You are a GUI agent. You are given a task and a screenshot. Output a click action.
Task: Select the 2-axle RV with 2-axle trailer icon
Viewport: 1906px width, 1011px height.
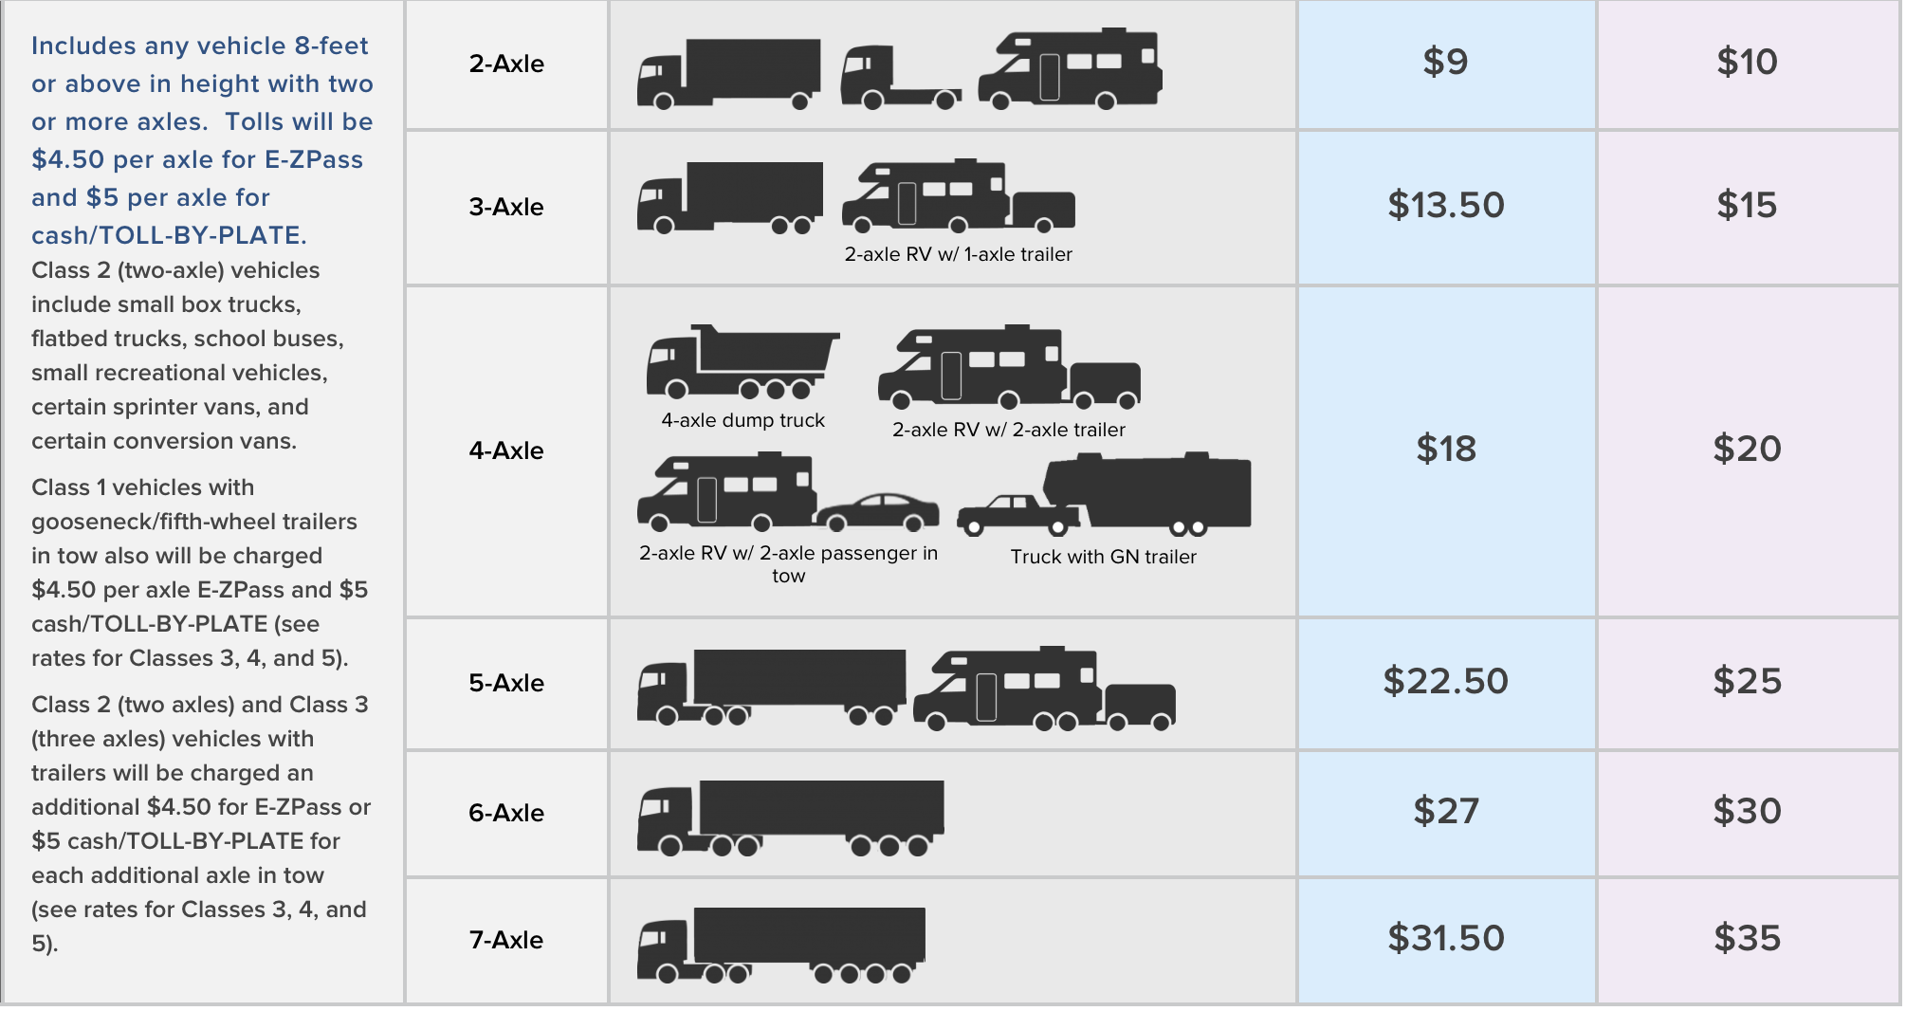[x=1008, y=368]
